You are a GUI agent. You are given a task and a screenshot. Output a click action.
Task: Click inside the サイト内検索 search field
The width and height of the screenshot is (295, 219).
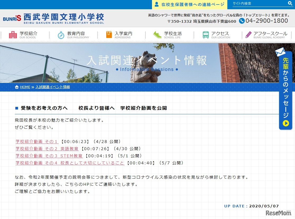[x=258, y=3]
